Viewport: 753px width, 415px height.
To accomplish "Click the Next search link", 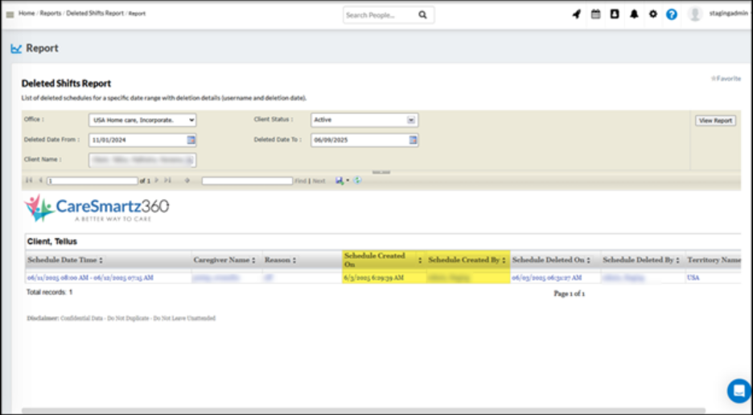I will (x=319, y=181).
